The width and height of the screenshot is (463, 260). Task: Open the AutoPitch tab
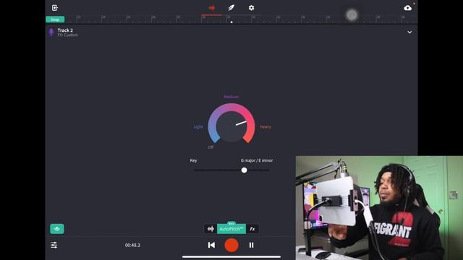pos(231,229)
